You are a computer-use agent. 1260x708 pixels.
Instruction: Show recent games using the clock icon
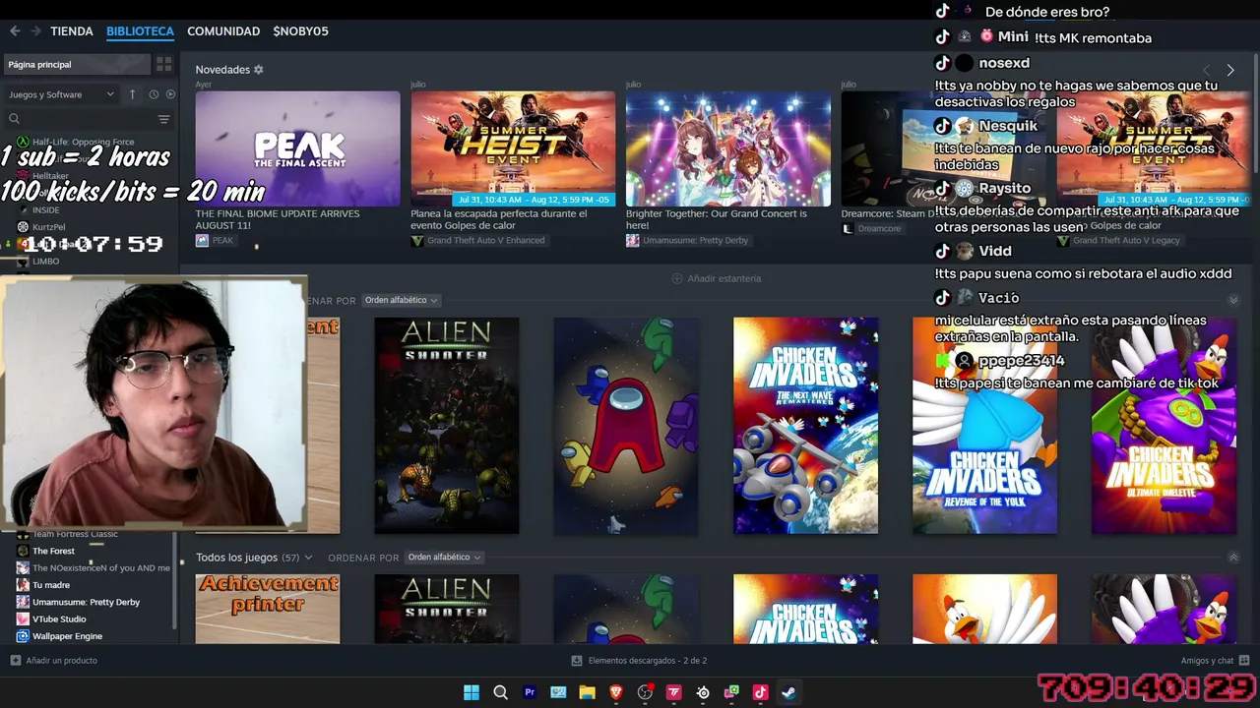[x=154, y=94]
